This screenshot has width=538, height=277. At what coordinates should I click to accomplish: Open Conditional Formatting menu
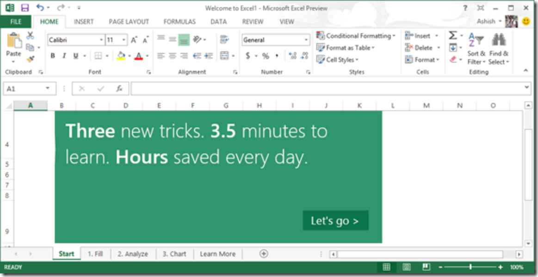pos(356,36)
